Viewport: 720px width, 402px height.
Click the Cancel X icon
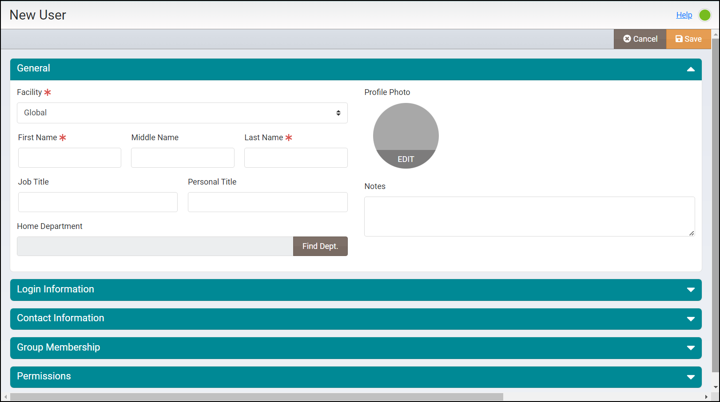pyautogui.click(x=627, y=39)
